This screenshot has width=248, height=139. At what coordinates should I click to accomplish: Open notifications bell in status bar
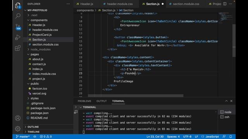(231, 136)
